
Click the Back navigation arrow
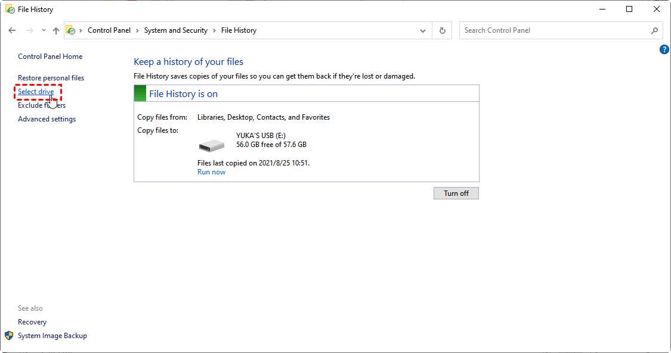tap(12, 30)
